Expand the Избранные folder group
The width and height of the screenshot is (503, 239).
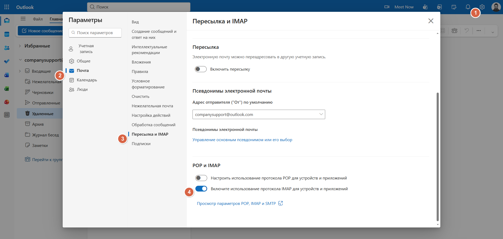[20, 46]
